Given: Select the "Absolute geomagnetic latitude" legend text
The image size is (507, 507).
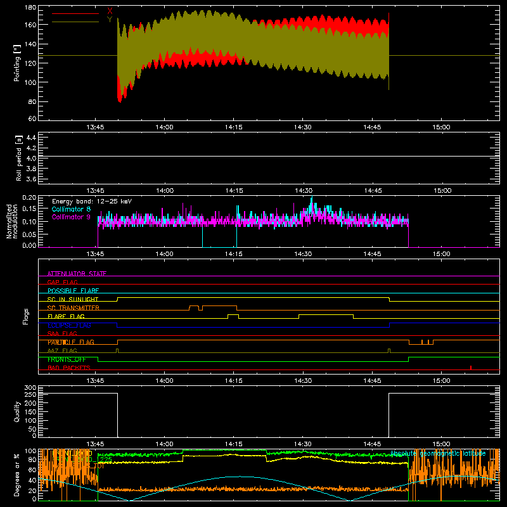Looking at the screenshot, I should (438, 453).
